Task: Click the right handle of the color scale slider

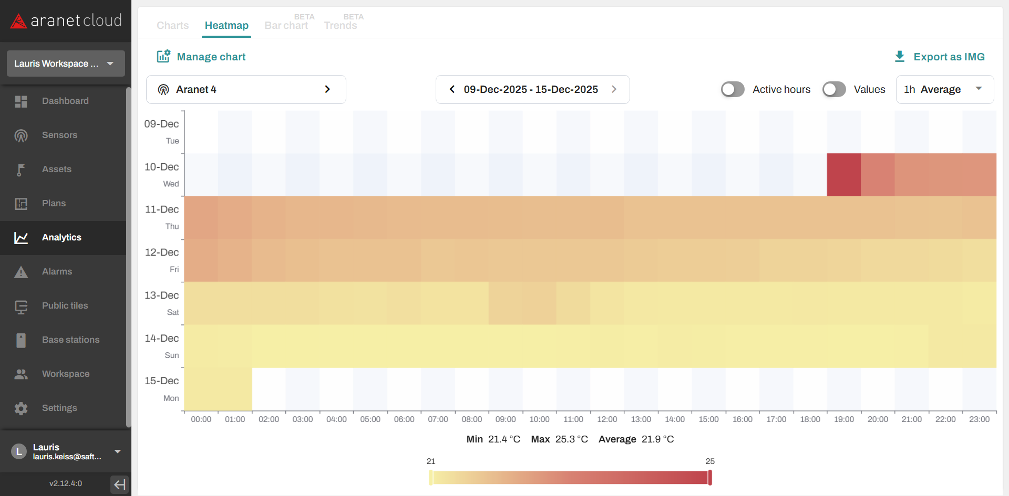Action: (710, 478)
